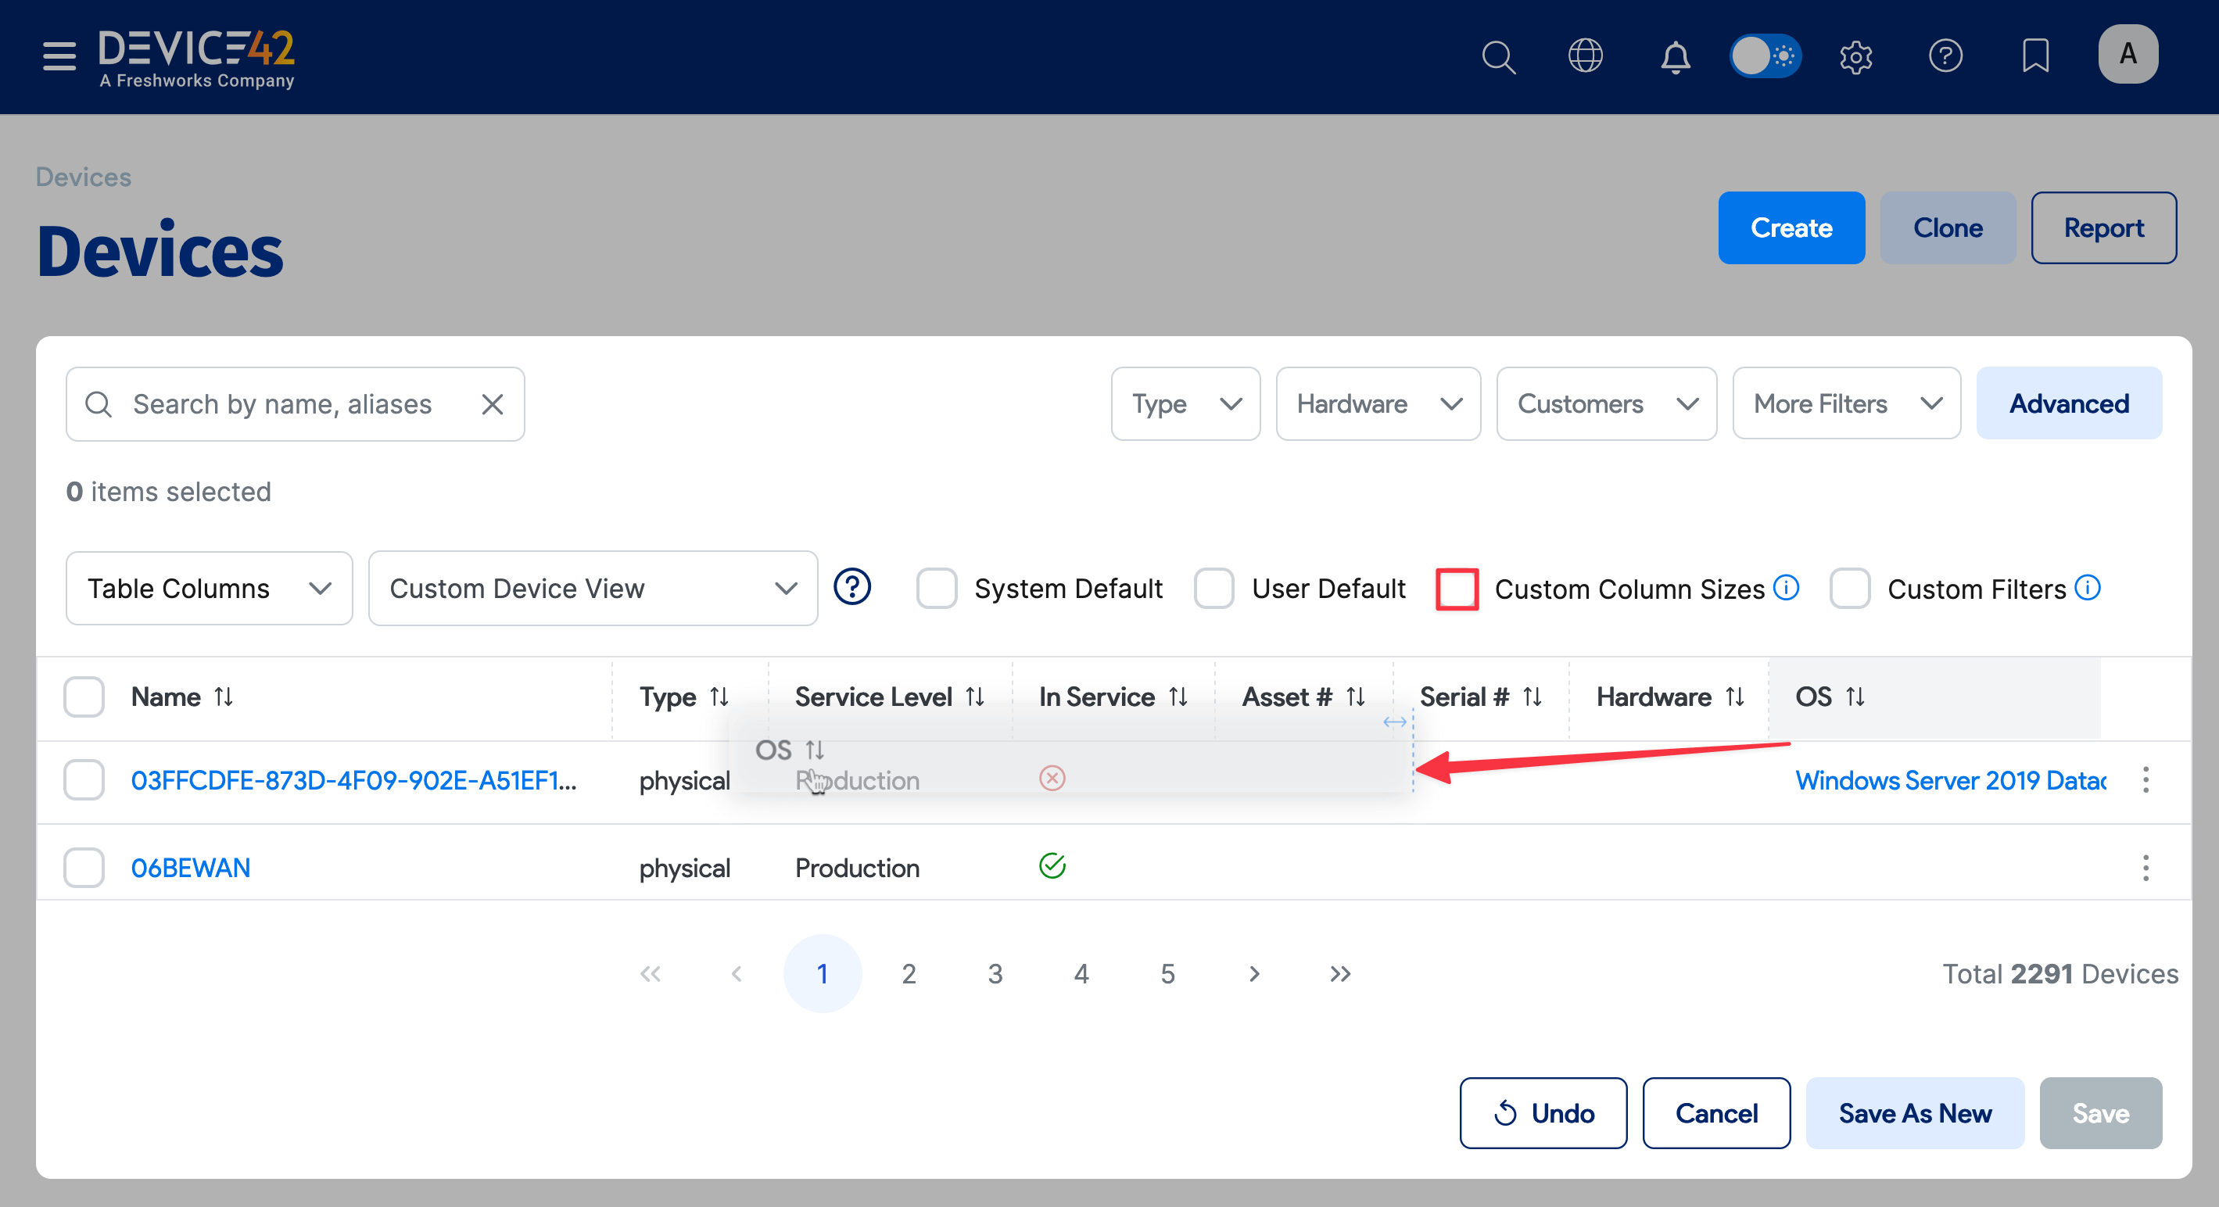Viewport: 2219px width, 1207px height.
Task: Enable the Custom Column Sizes checkbox
Action: (1457, 589)
